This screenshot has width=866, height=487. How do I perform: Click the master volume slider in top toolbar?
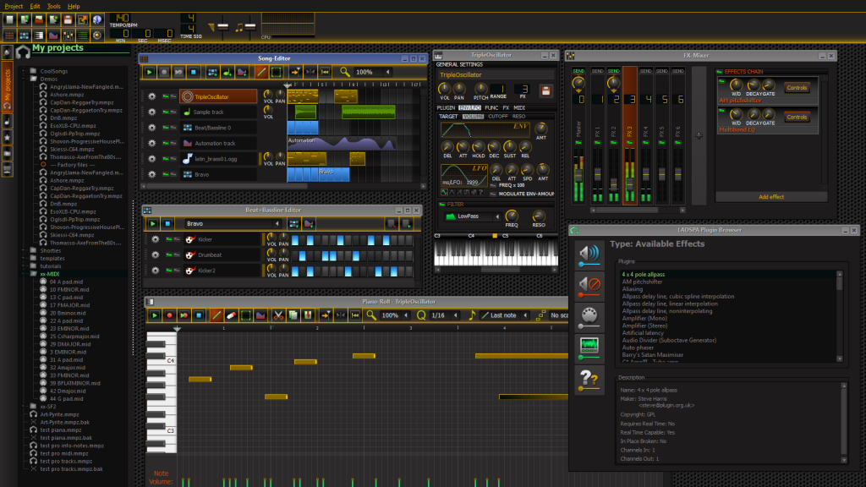tap(222, 26)
